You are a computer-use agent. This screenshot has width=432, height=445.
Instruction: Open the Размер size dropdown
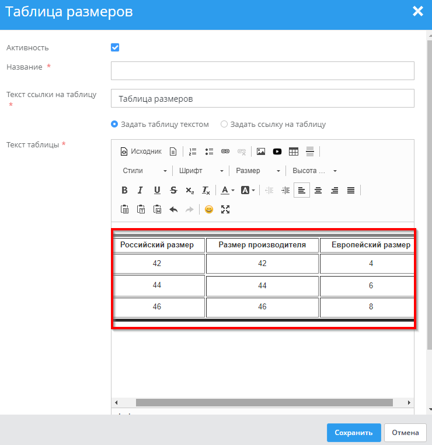pos(256,171)
